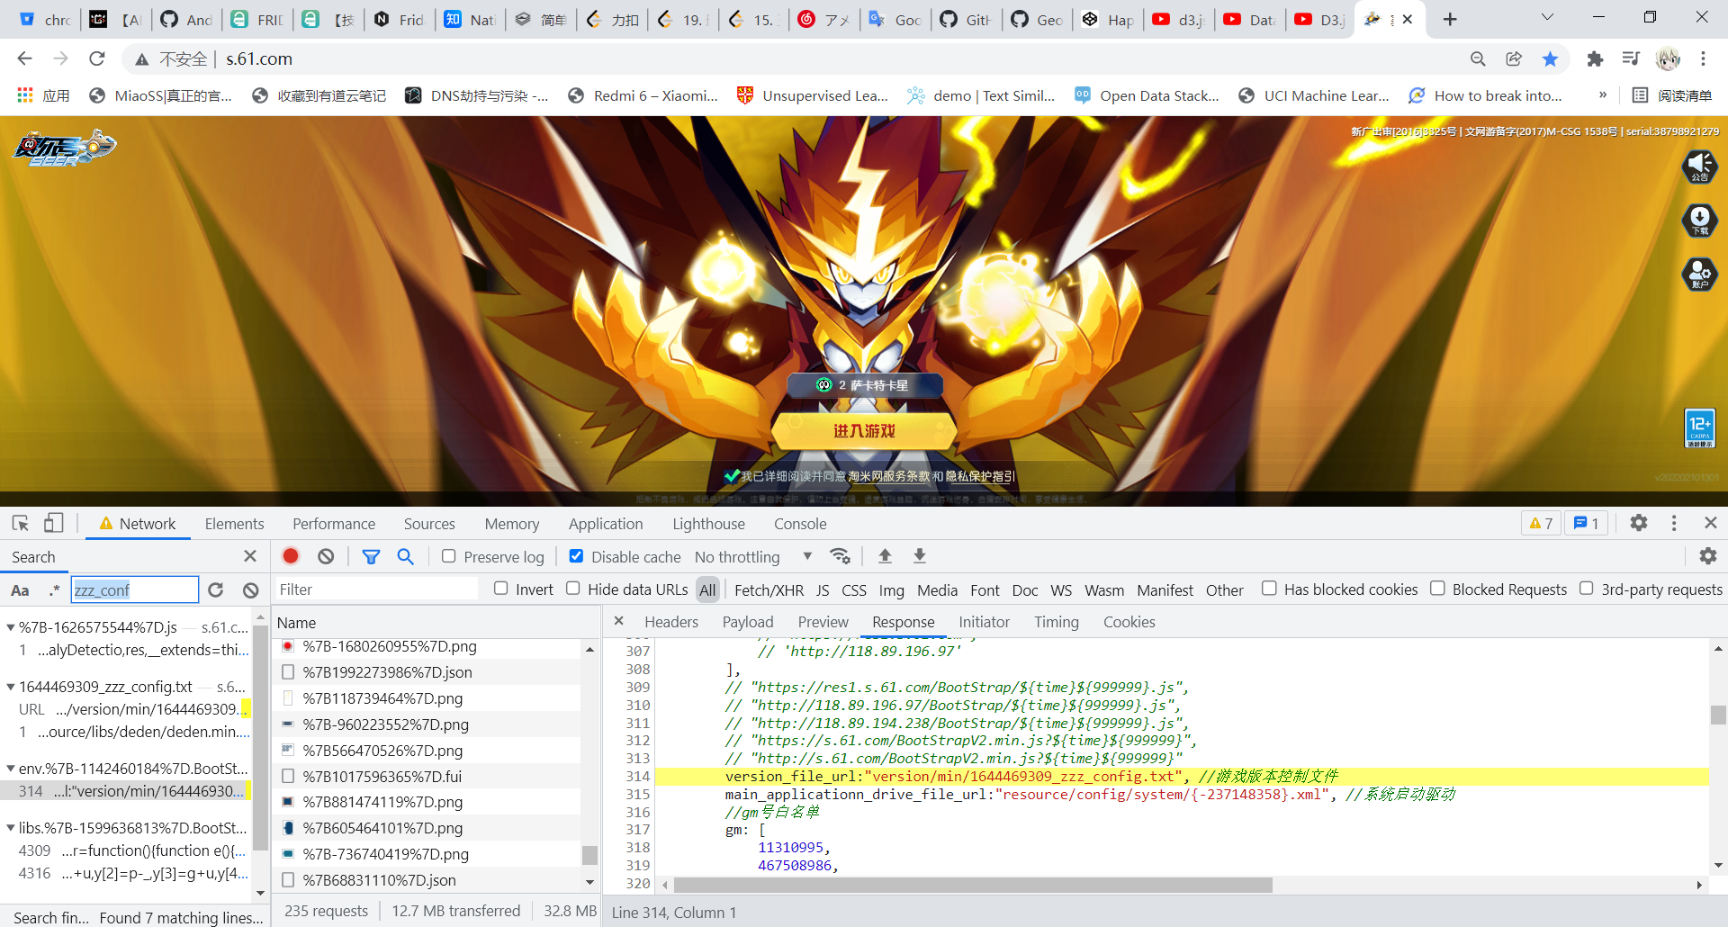This screenshot has width=1728, height=927.
Task: Click the network Filter text field
Action: pyautogui.click(x=376, y=589)
